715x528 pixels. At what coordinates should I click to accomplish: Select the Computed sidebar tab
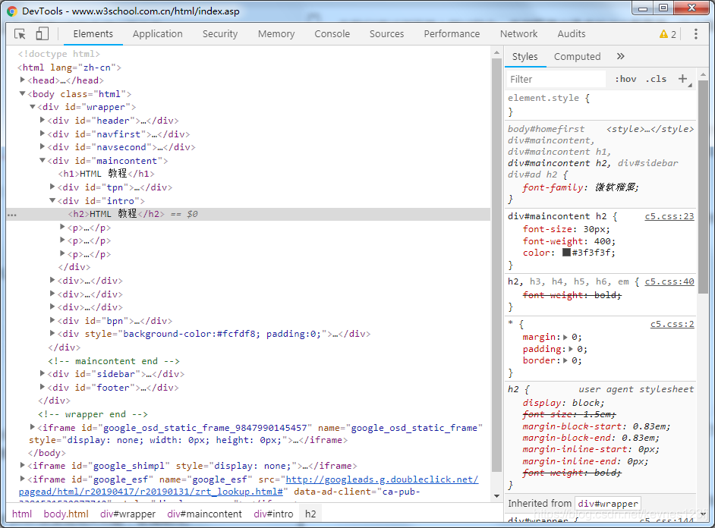click(578, 56)
